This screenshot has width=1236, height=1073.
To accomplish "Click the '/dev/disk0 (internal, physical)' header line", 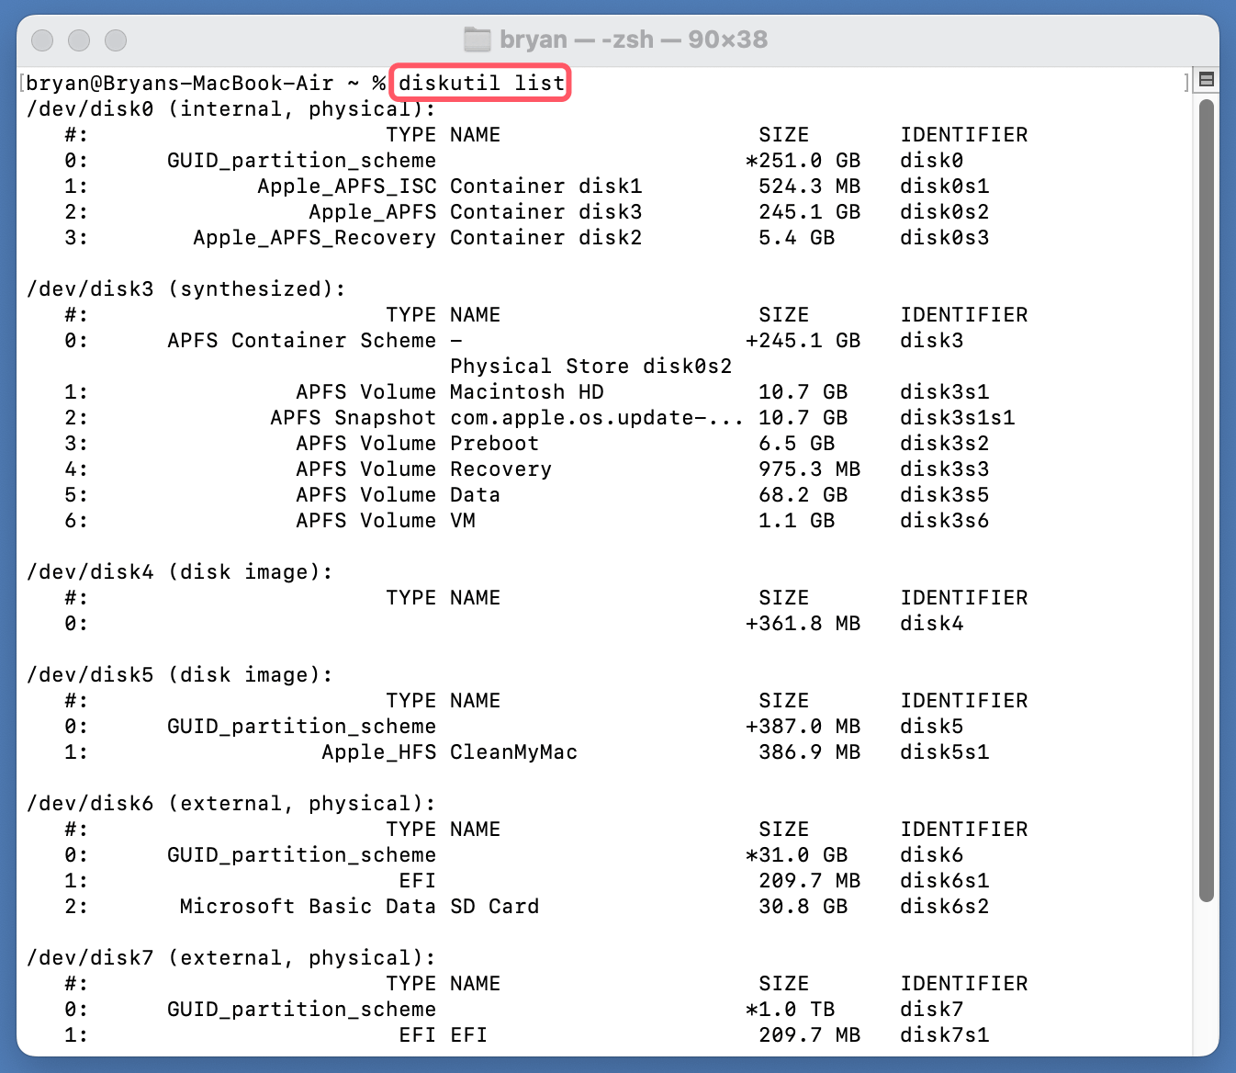I will (230, 109).
